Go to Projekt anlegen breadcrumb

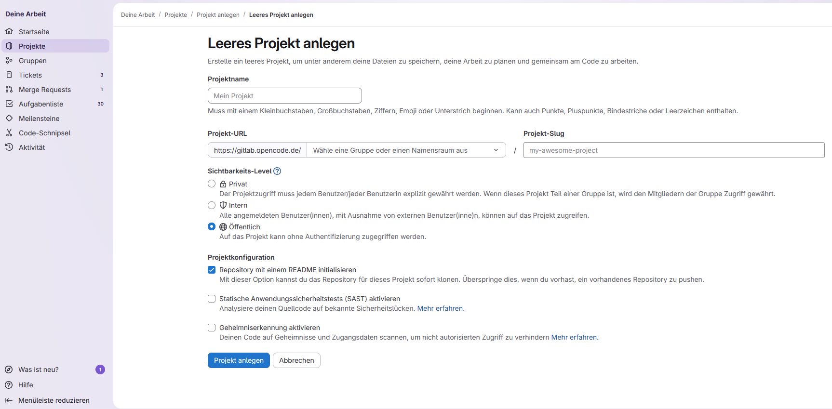click(x=218, y=15)
